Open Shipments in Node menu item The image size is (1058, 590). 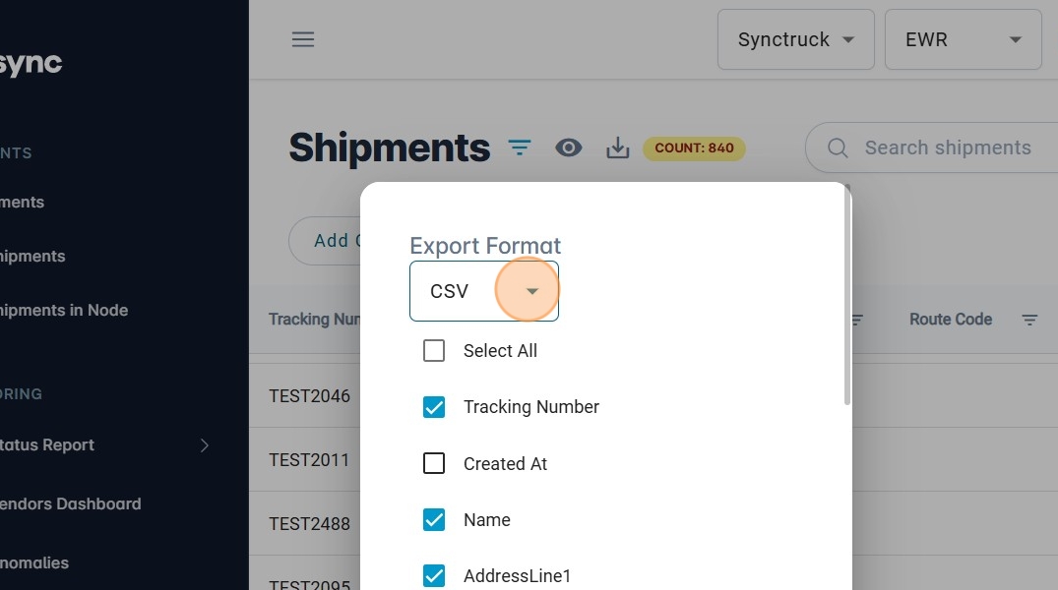coord(64,310)
